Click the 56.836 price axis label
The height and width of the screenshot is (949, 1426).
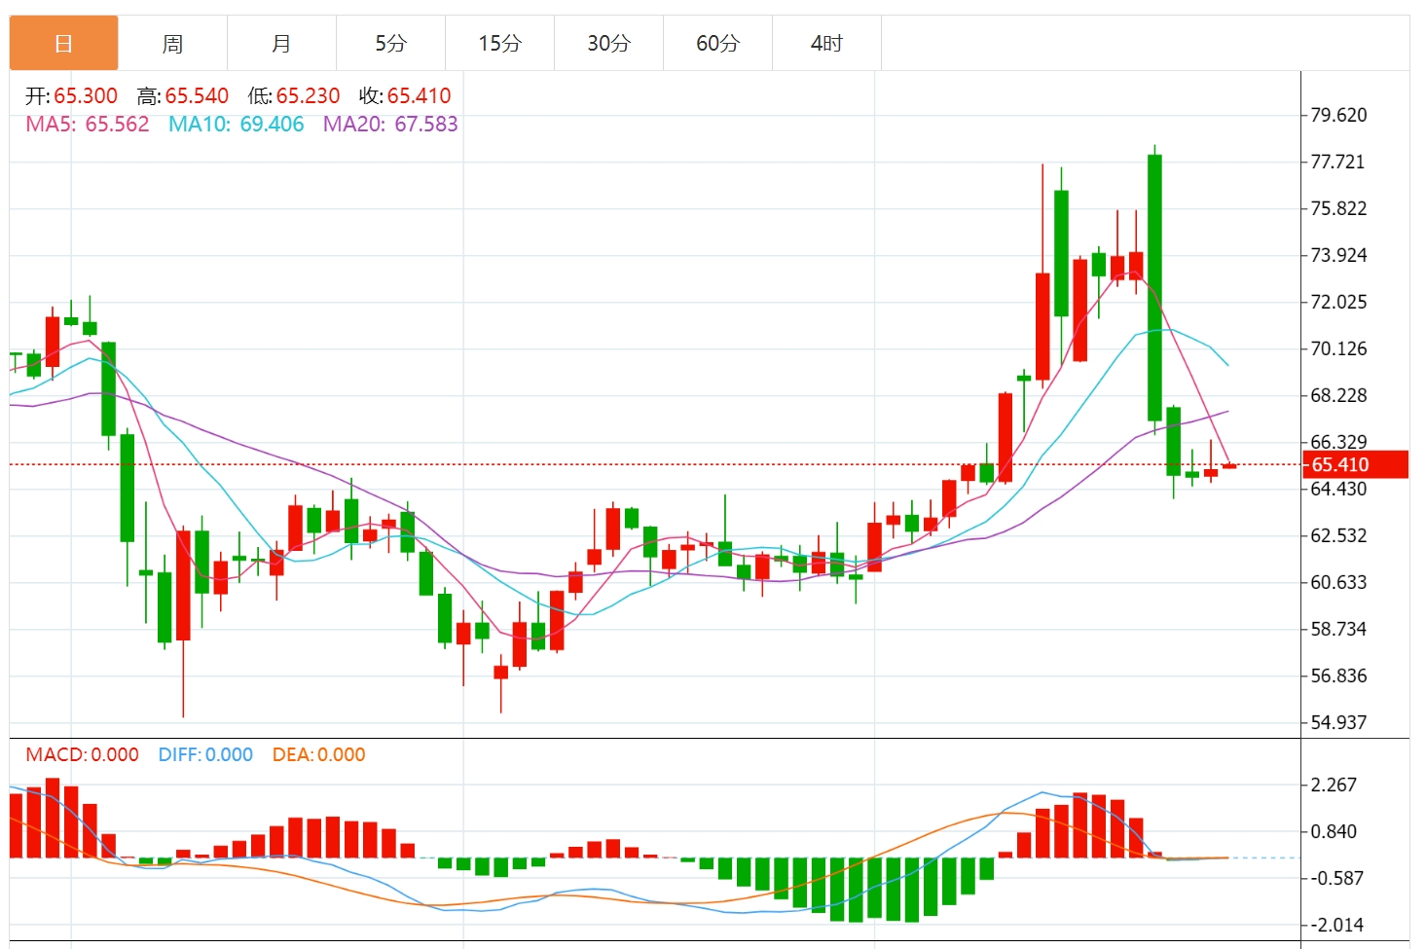pos(1338,675)
